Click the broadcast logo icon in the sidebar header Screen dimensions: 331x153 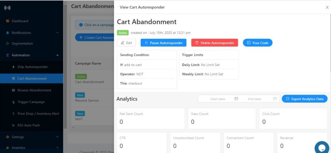(7, 8)
